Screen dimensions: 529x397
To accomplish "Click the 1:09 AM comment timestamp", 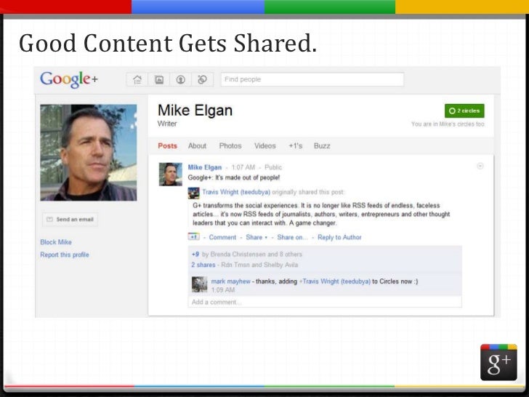I will tap(223, 290).
